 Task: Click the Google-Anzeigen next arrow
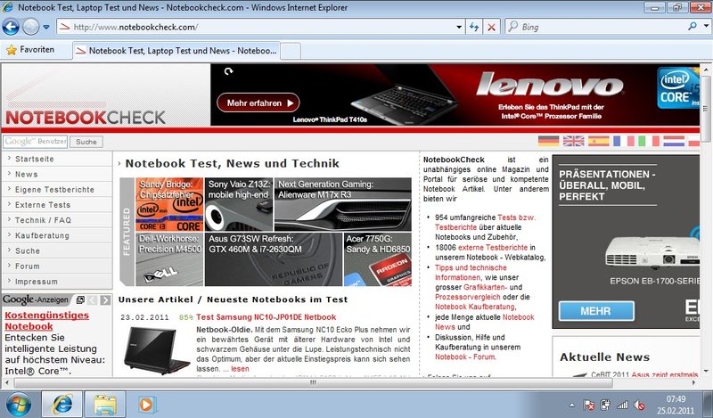pos(105,299)
